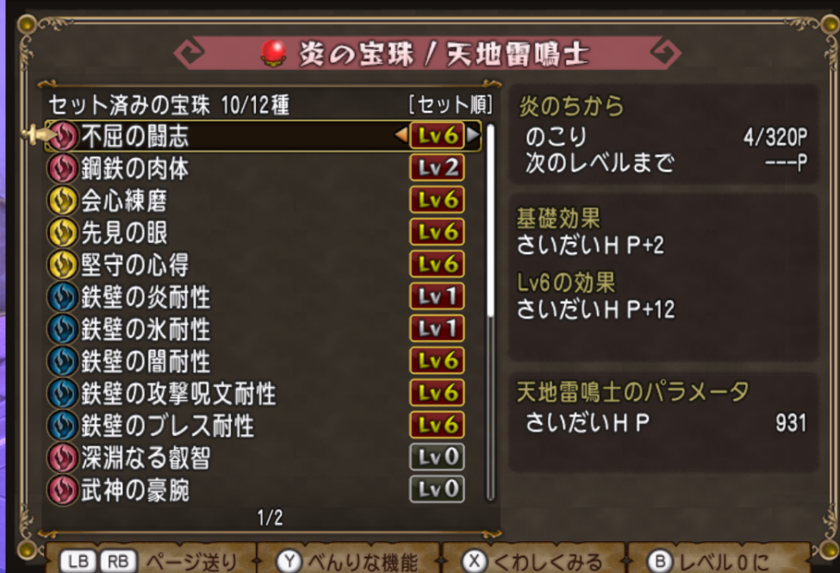The height and width of the screenshot is (573, 840).
Task: Click the yellow flame icon beside 会心練磨
Action: (x=63, y=201)
